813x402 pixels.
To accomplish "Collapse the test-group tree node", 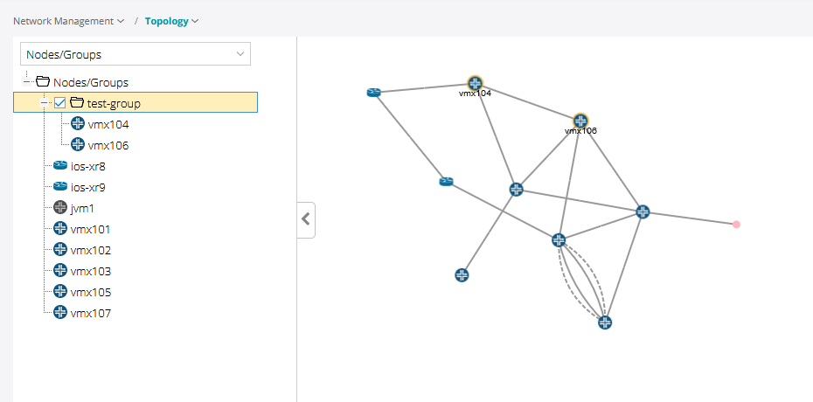I will pos(44,103).
